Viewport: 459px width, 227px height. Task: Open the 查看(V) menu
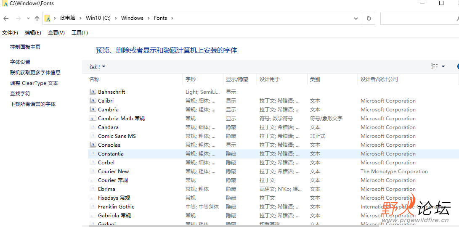tap(56, 33)
